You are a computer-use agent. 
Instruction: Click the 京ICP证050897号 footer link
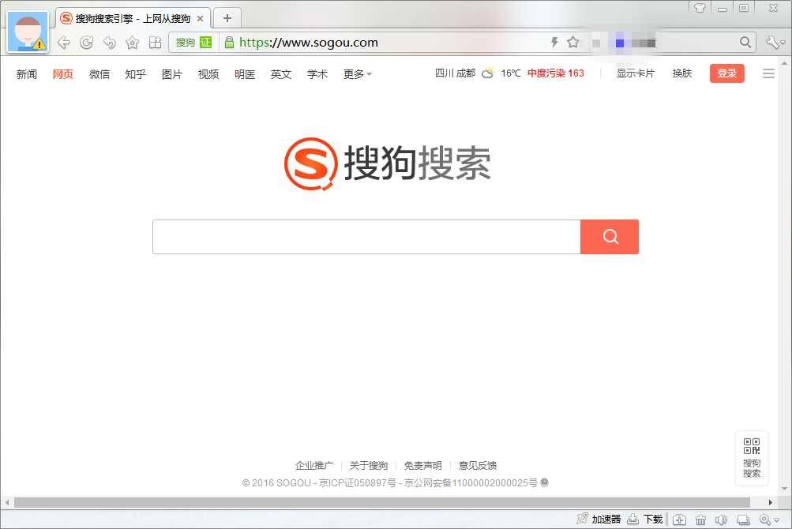click(x=358, y=483)
